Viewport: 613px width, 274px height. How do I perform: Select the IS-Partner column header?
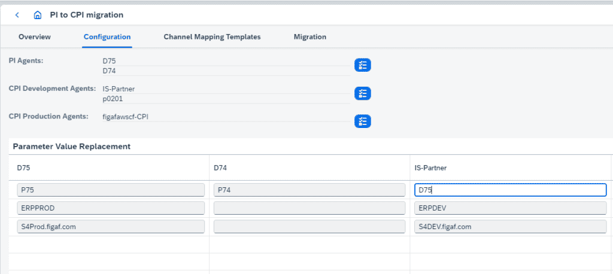pyautogui.click(x=430, y=168)
